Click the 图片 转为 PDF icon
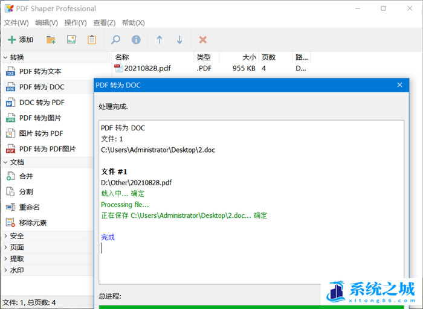This screenshot has width=423, height=309. 10,133
